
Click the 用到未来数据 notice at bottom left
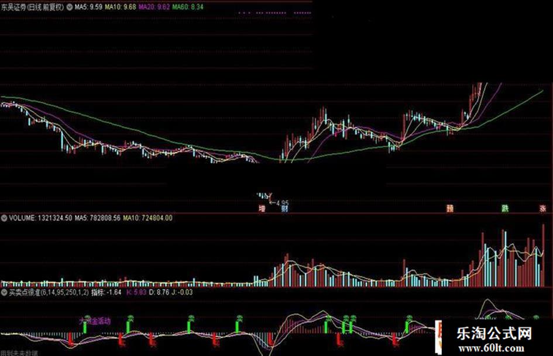click(19, 353)
